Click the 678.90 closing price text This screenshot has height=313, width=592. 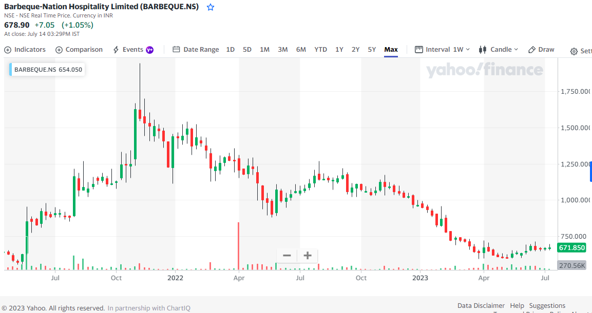coord(16,25)
